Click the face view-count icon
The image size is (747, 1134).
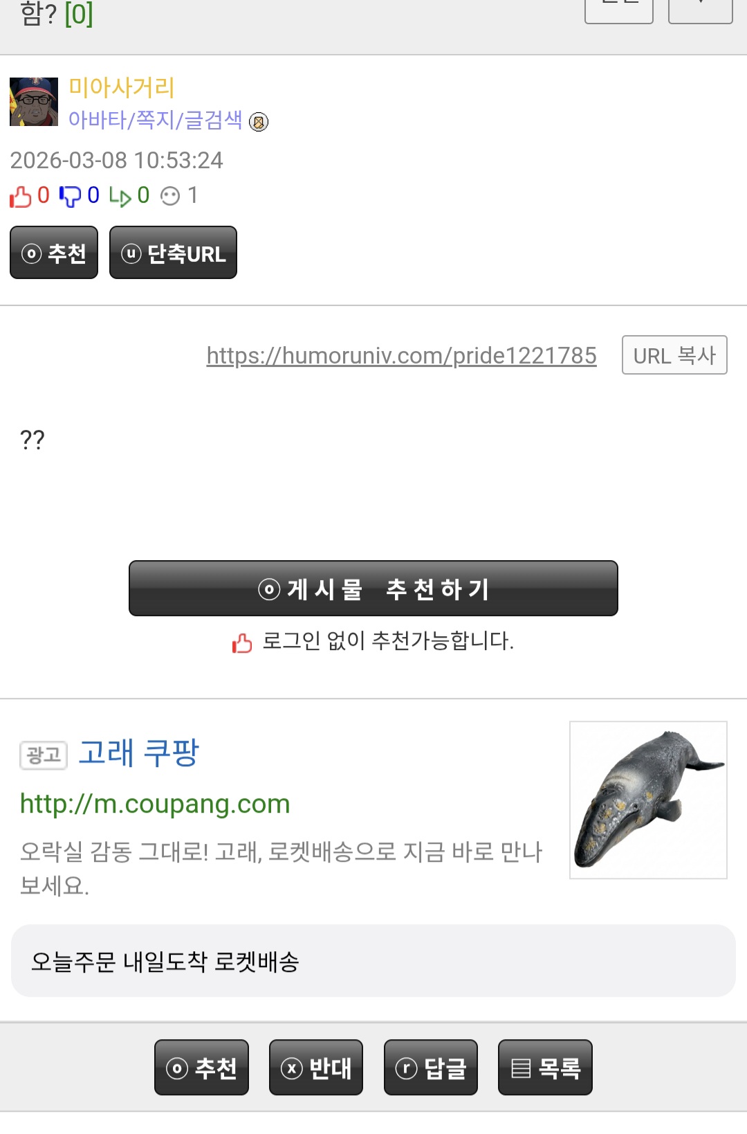(170, 197)
